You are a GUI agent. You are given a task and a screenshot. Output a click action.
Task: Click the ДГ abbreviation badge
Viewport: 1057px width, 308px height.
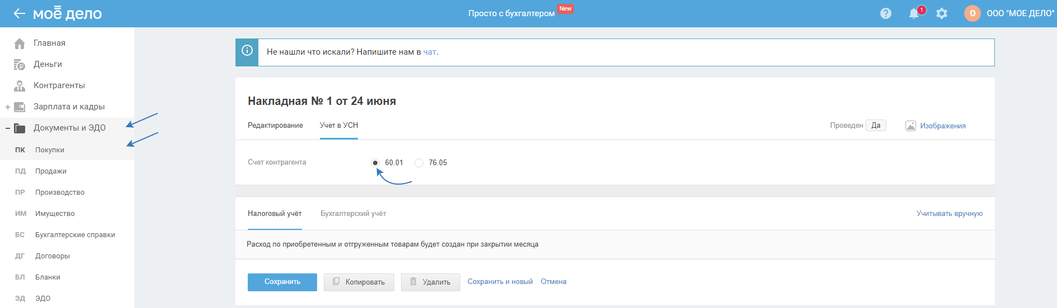click(x=20, y=256)
